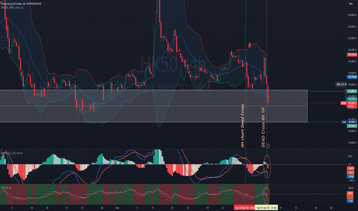Select the '4H chart Dead Cross' text annotation
The height and width of the screenshot is (211, 358).
[242, 126]
